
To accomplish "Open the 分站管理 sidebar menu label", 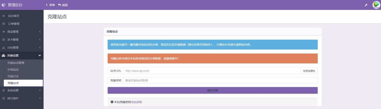I will click(x=13, y=47).
